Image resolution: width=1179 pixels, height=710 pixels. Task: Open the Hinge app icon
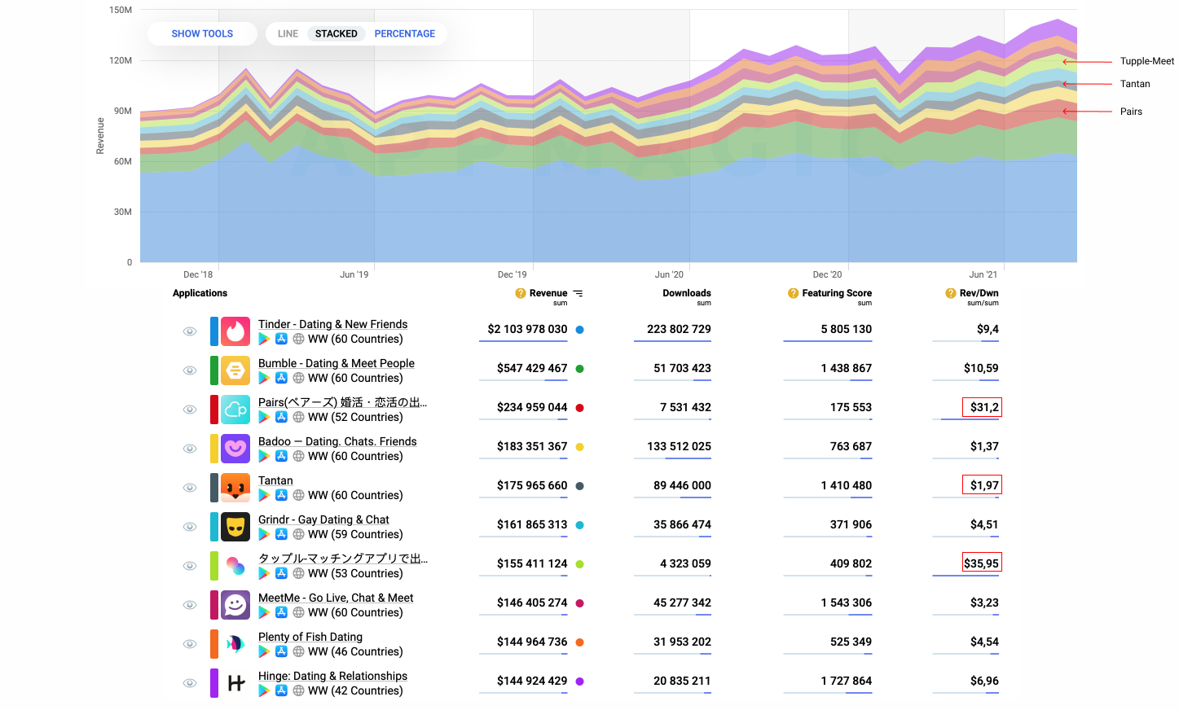235,683
